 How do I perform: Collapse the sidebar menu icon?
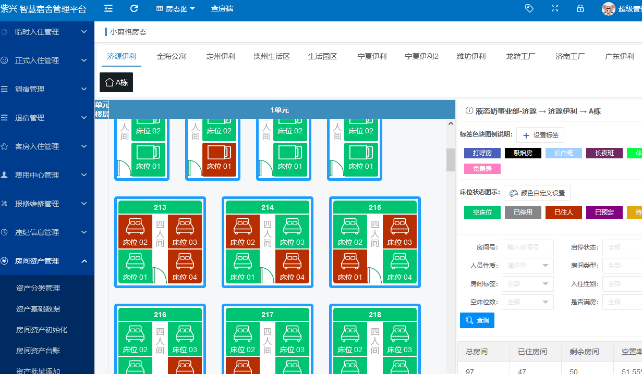[108, 8]
